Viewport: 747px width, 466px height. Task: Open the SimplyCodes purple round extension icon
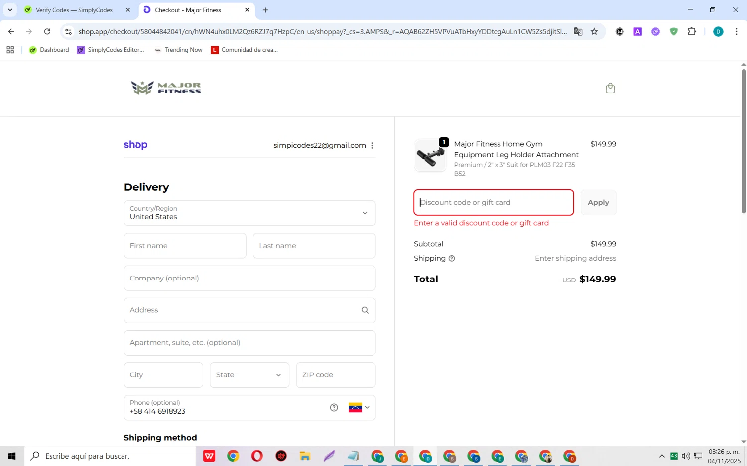coord(656,31)
